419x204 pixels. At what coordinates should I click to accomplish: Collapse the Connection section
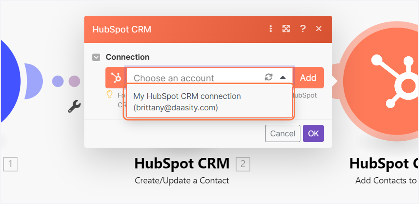tap(96, 57)
